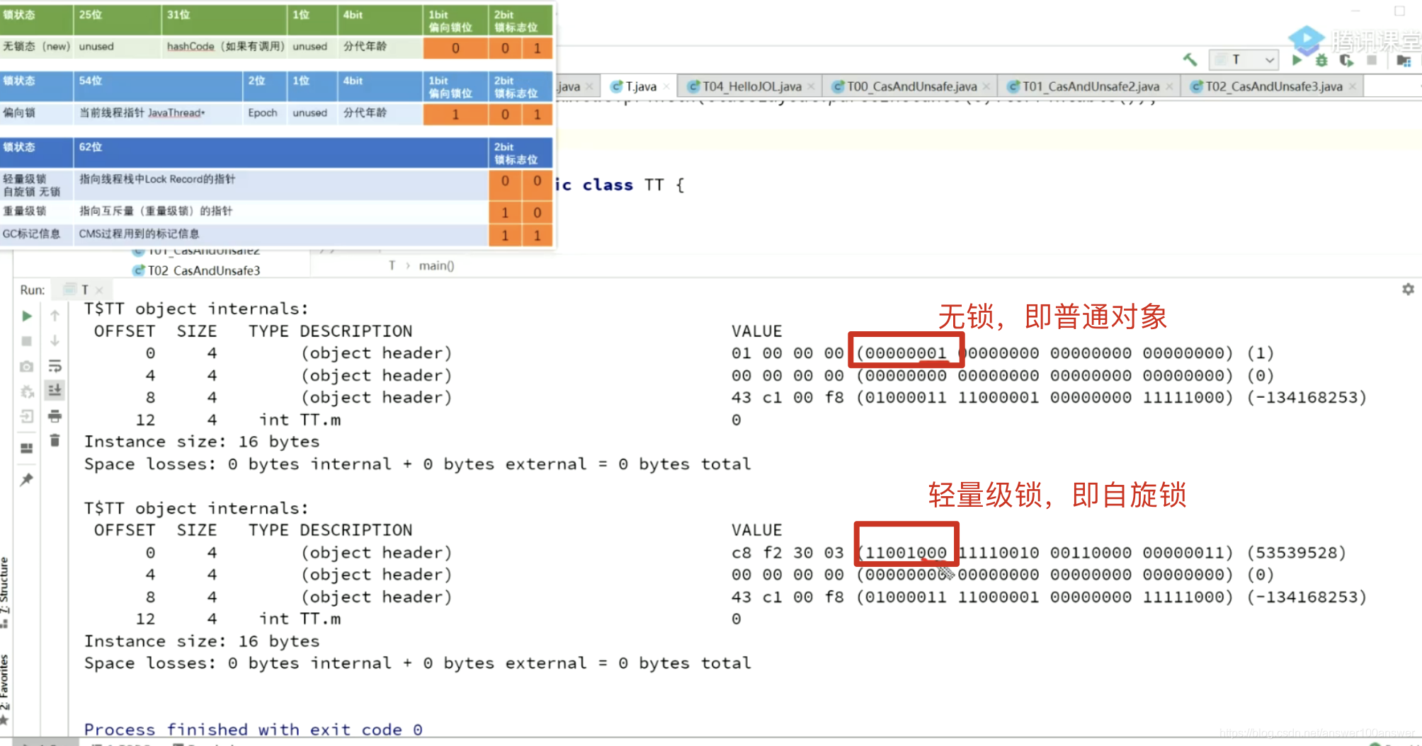Close the T02_CasAndUnsafe3.java tab
This screenshot has height=746, width=1422.
pyautogui.click(x=1353, y=87)
